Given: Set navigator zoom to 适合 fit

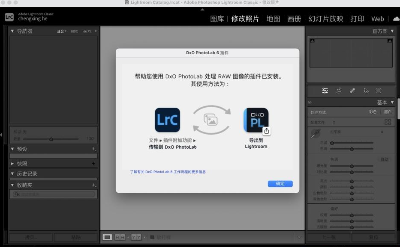Looking at the screenshot, I should (x=60, y=31).
